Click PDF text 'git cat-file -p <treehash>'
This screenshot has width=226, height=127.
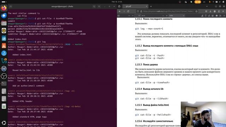[152, 83]
